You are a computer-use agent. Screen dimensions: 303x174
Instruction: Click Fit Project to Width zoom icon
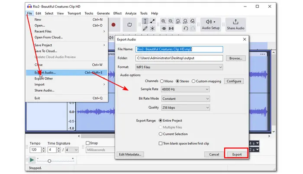coord(185,21)
